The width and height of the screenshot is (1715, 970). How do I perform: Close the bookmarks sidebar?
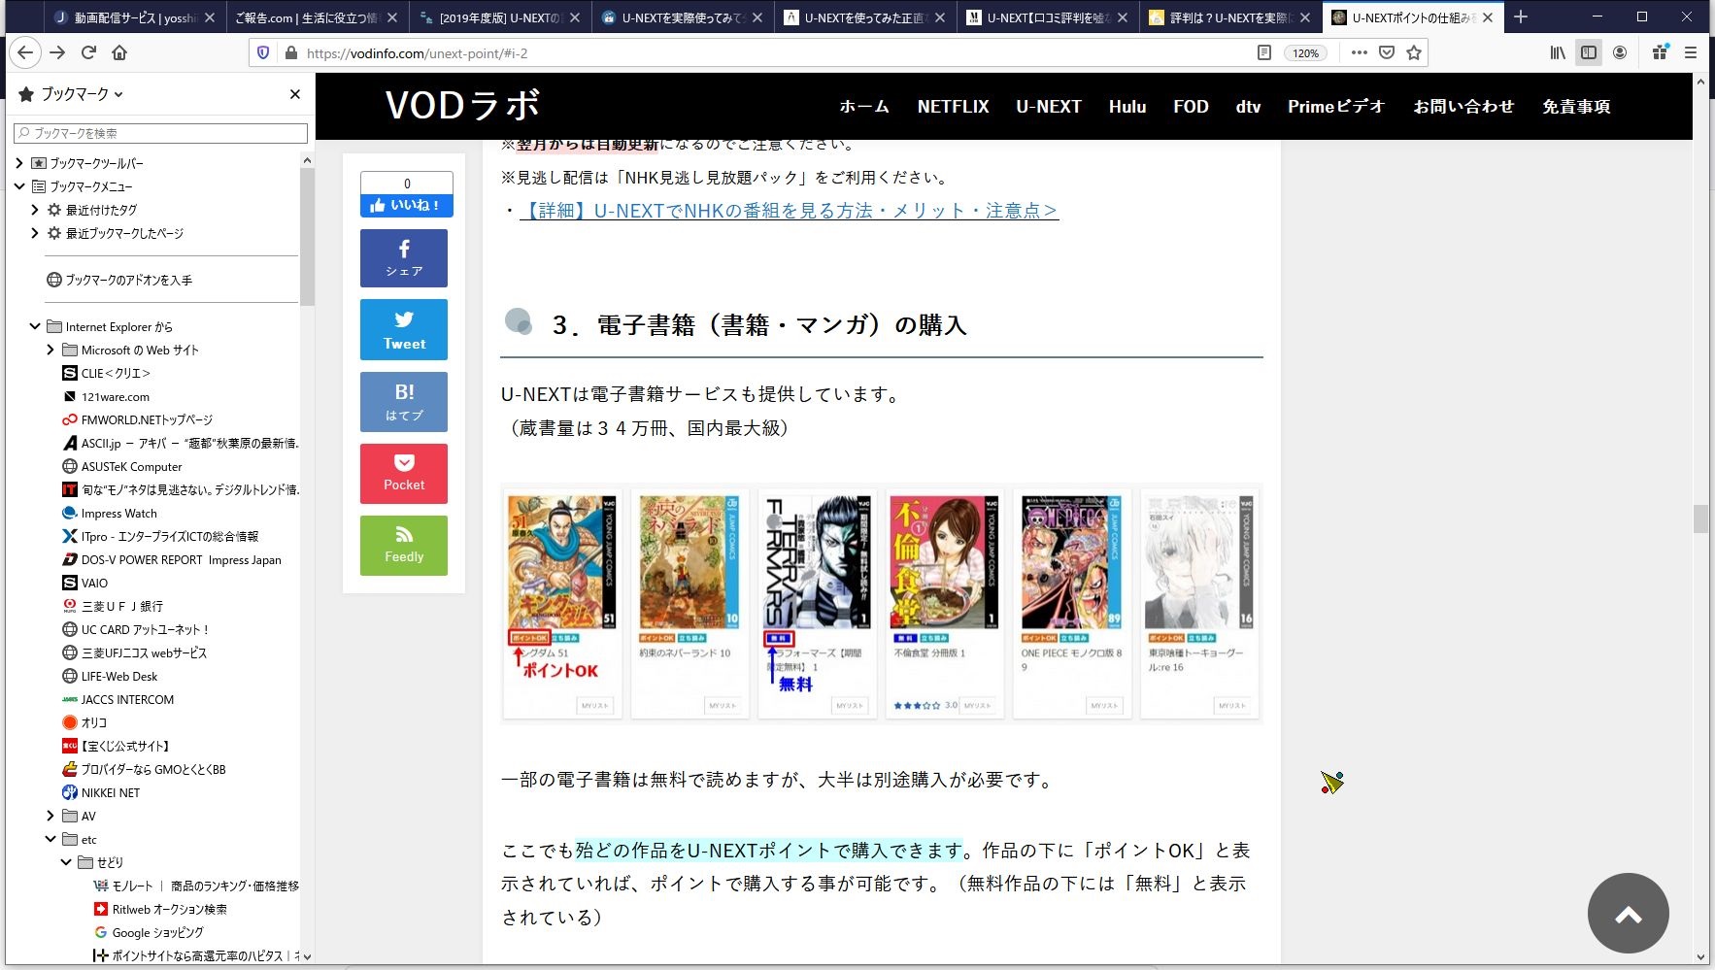[295, 94]
